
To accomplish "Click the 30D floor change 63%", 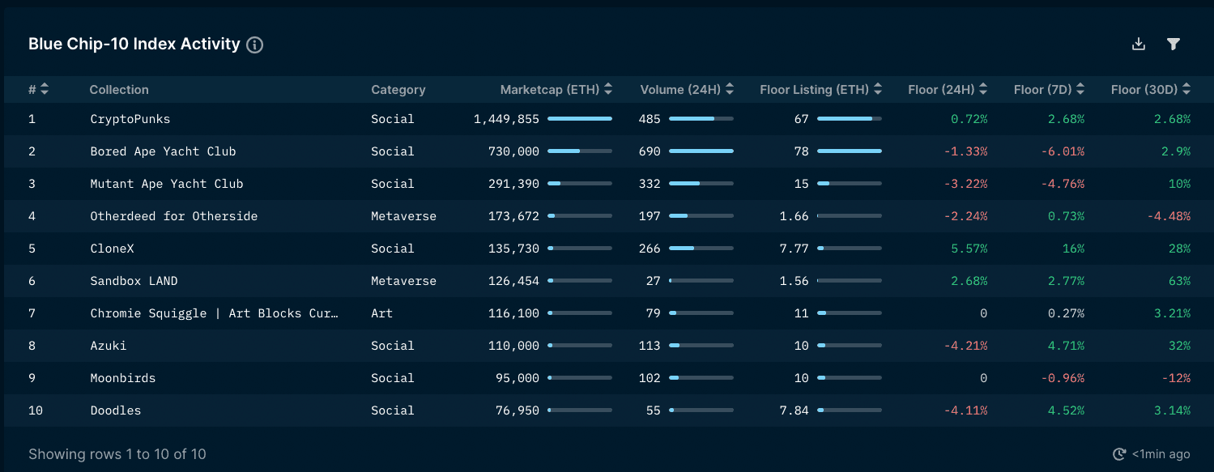I will pos(1179,281).
